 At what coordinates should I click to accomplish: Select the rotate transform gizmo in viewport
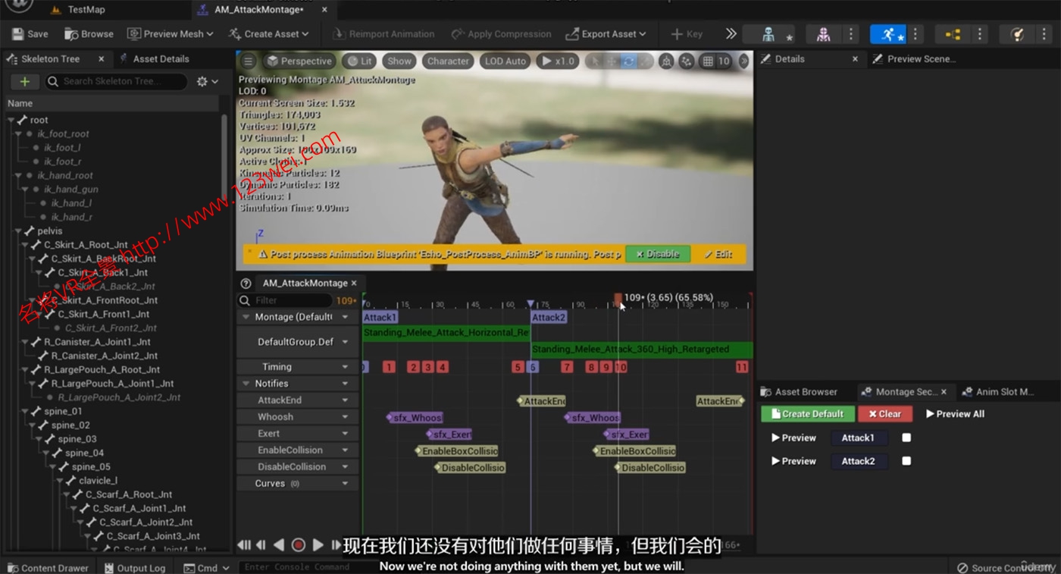[628, 61]
